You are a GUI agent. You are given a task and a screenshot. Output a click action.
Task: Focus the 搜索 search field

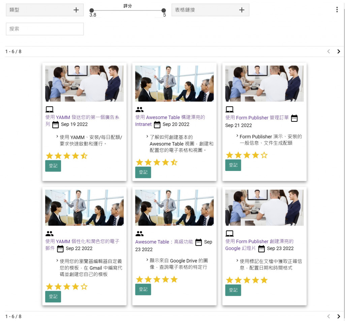45,29
